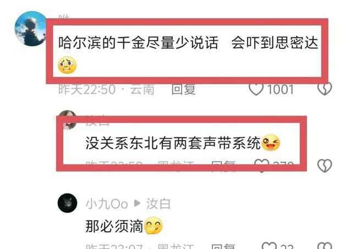
Task: Open 汝白's partially hidden avatar
Action: click(x=67, y=120)
